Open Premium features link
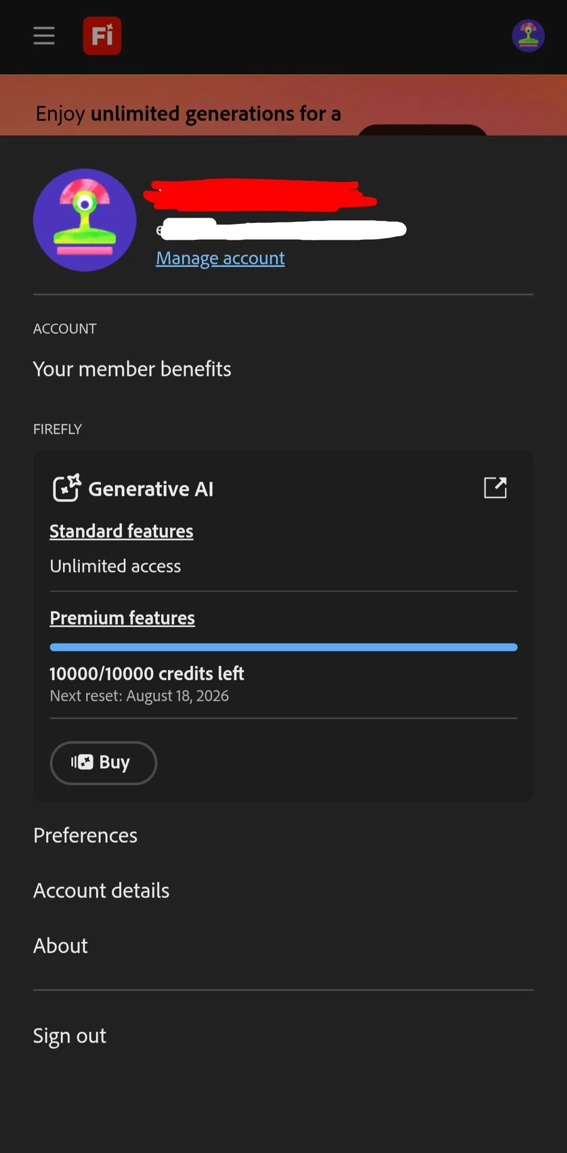The width and height of the screenshot is (567, 1153). tap(122, 618)
